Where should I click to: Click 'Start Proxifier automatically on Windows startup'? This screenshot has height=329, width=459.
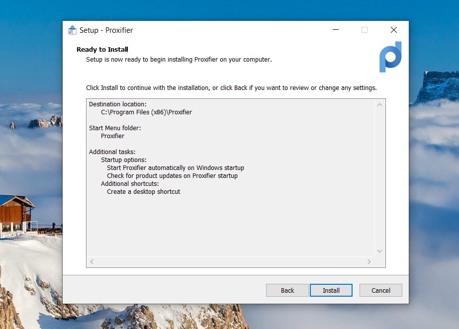pos(176,168)
